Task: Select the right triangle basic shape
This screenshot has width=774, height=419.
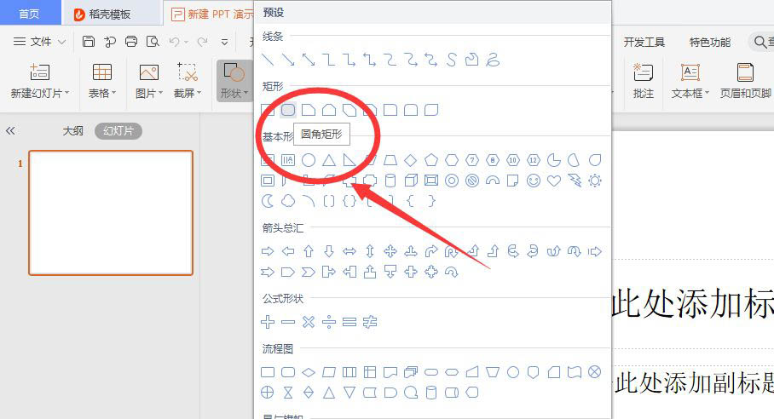Action: tap(349, 160)
